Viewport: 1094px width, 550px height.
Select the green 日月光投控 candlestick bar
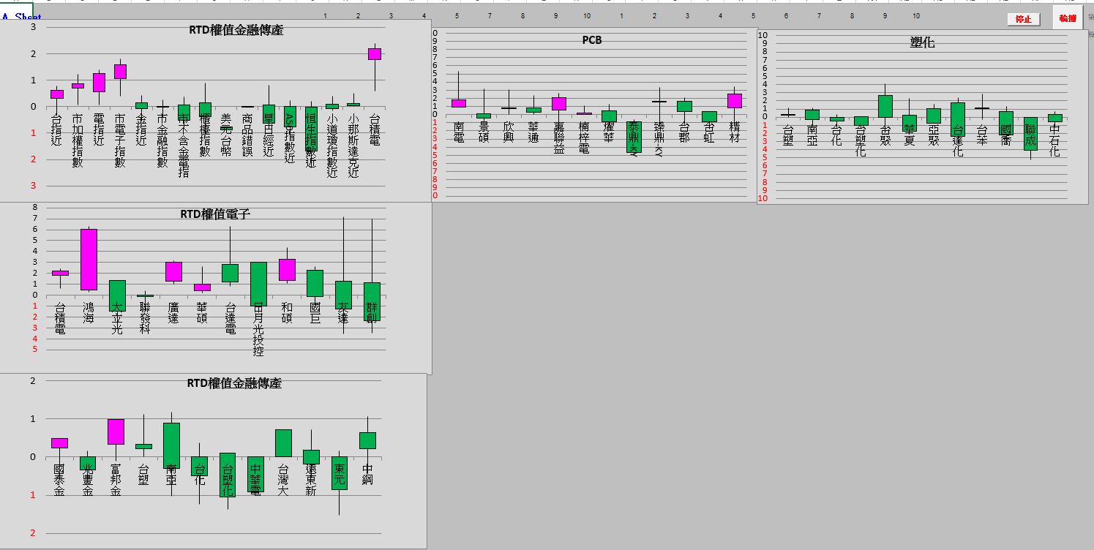[x=258, y=284]
